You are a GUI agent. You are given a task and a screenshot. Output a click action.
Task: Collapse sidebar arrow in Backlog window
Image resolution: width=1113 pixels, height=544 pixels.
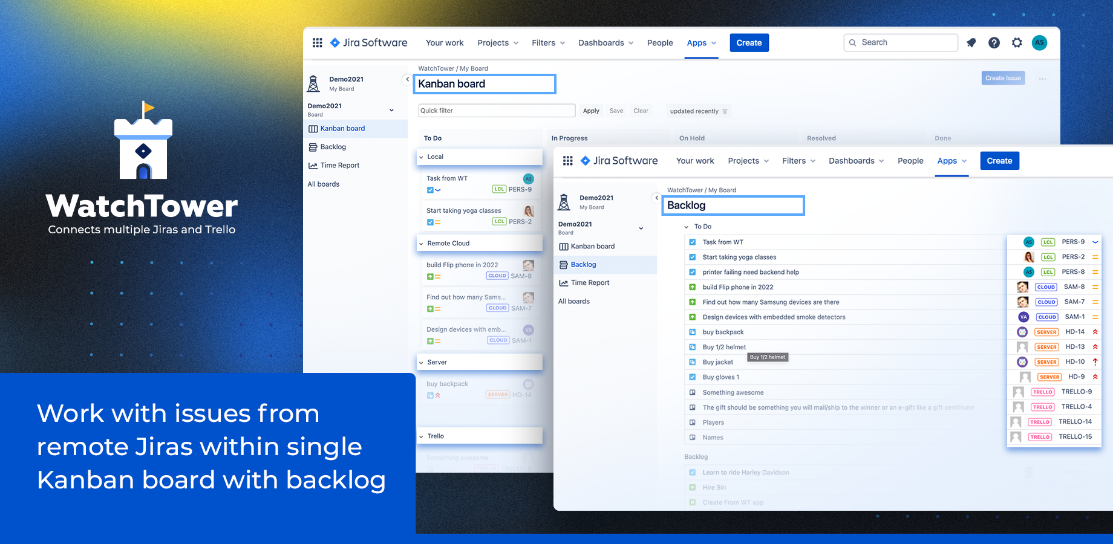(656, 198)
